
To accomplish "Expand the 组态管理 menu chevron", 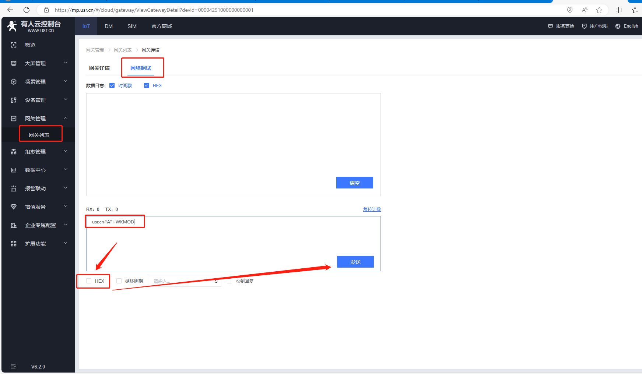I will (66, 151).
